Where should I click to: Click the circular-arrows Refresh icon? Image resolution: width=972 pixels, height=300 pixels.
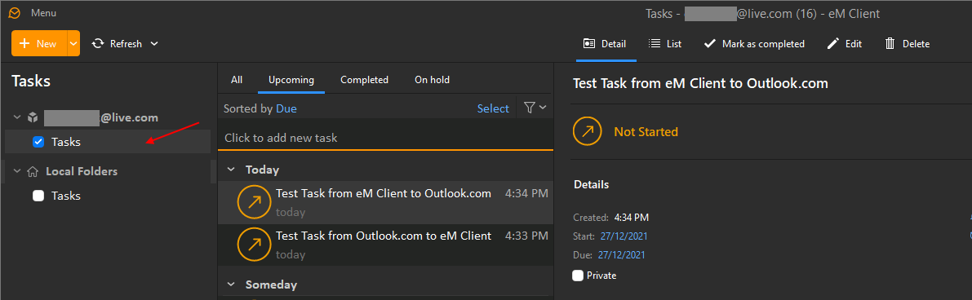[98, 43]
